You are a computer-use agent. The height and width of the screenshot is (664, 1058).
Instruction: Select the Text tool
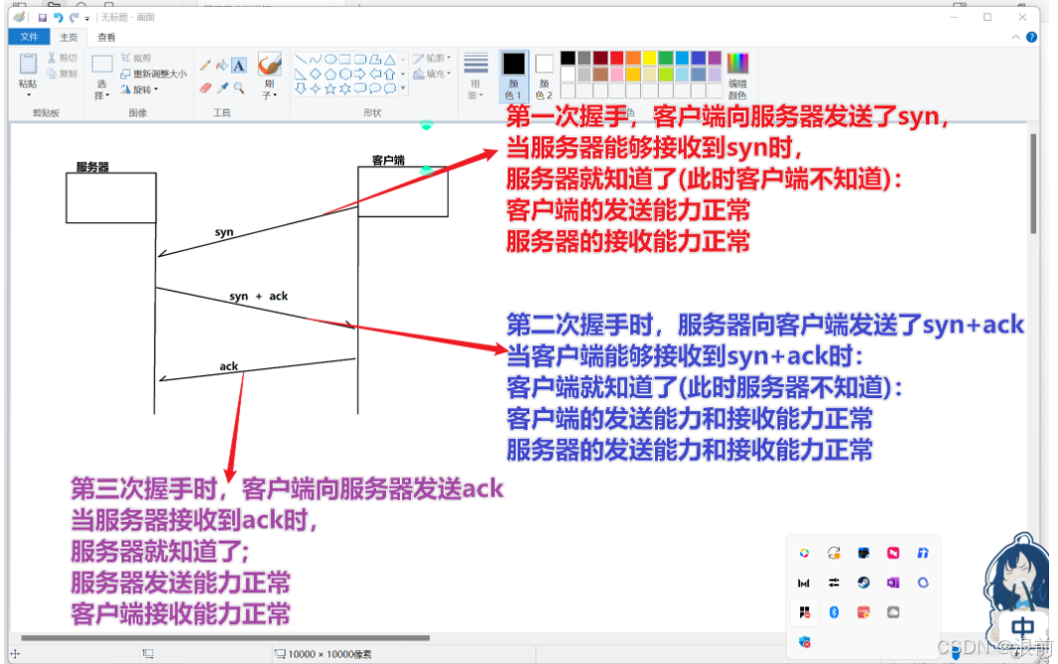pos(239,66)
